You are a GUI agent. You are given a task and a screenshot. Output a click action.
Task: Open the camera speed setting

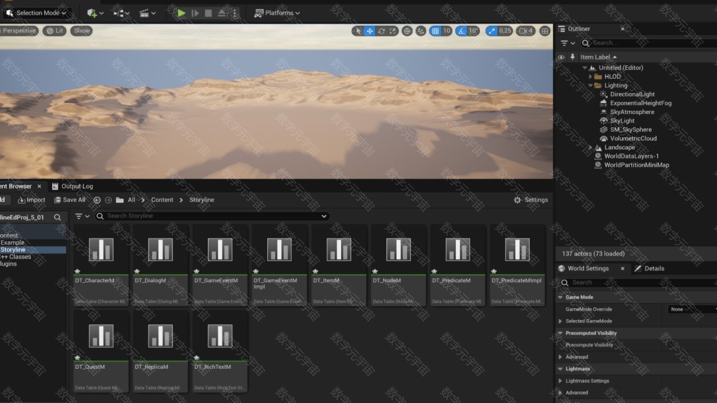click(525, 31)
